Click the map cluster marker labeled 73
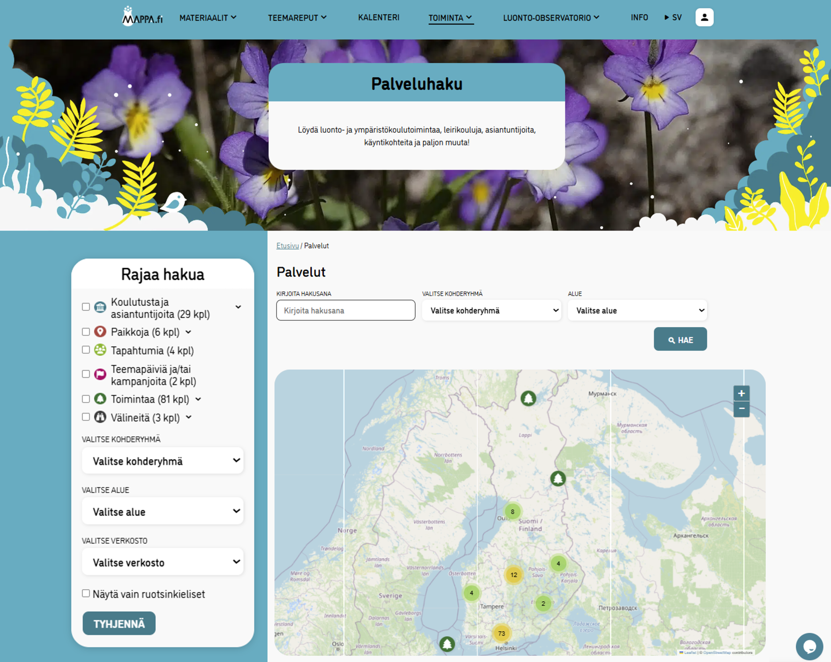The width and height of the screenshot is (831, 662). (x=501, y=633)
